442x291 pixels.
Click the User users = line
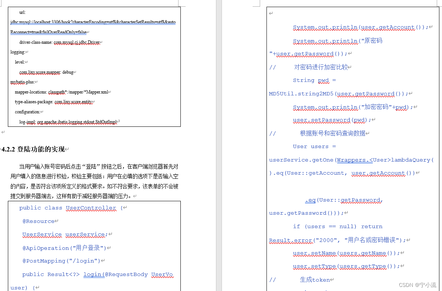click(315, 147)
